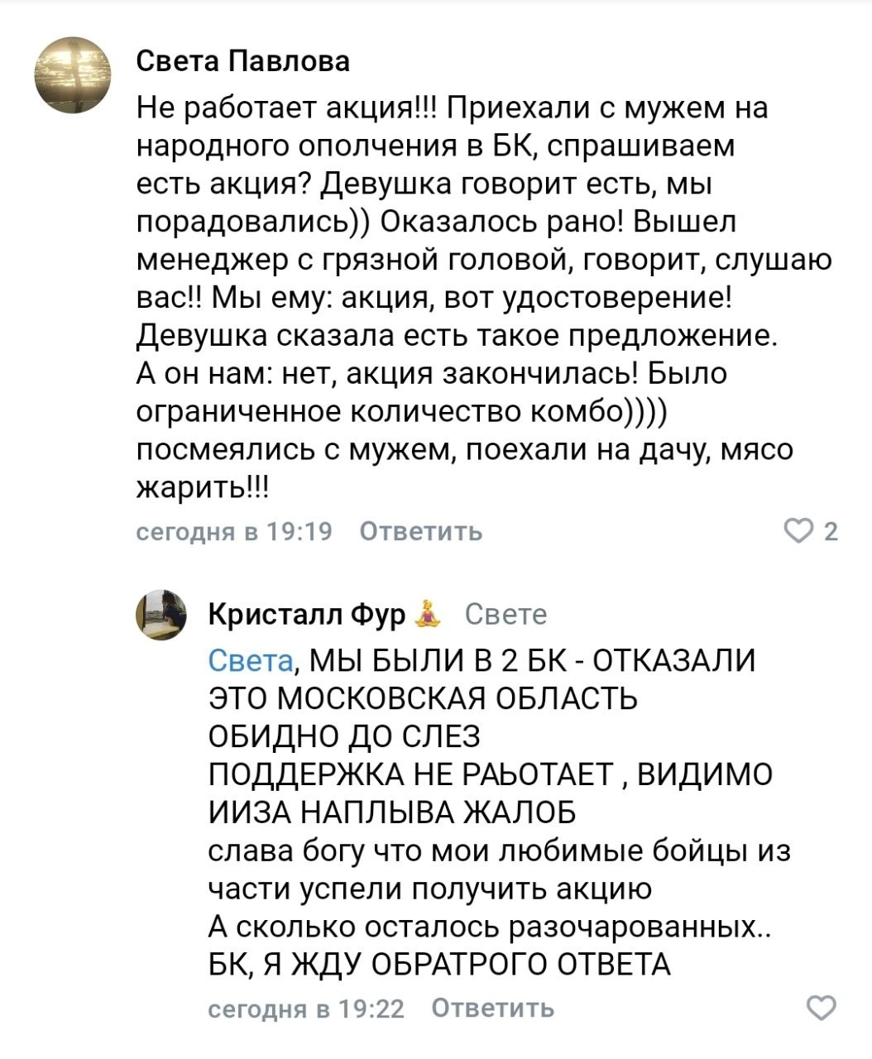The width and height of the screenshot is (872, 1059).
Task: Like Кристалл Фур's reply with the heart
Action: pos(821,1008)
